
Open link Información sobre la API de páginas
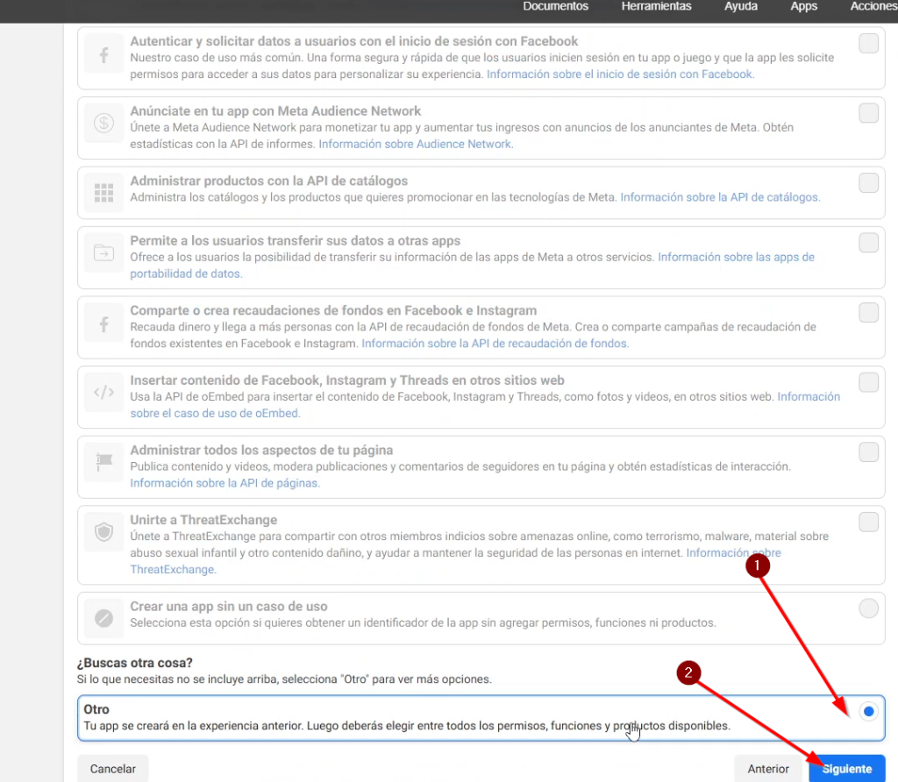pos(224,483)
